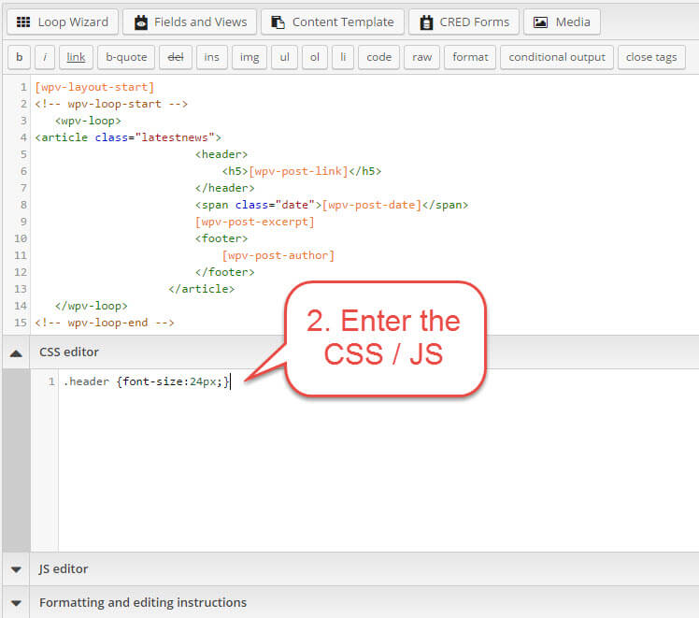Click the .header font-size CSS line
Viewport: 699px width, 618px height.
coord(146,381)
